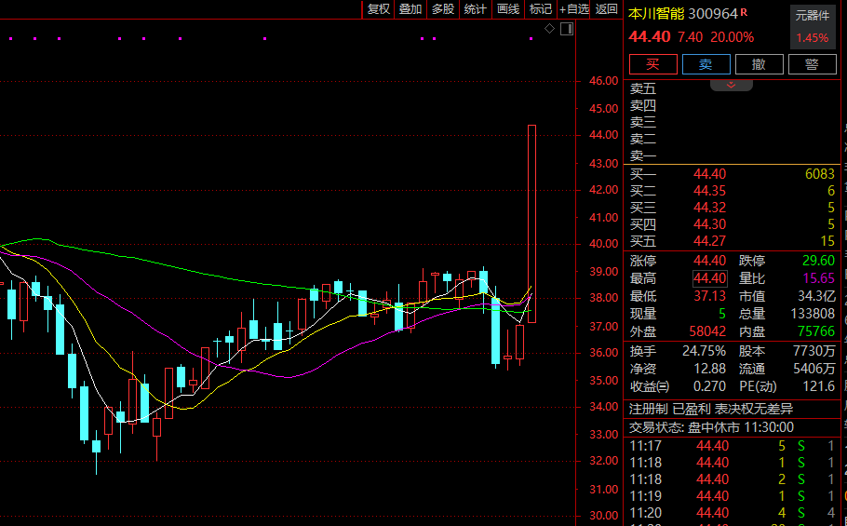Toggle the side panel layout icon
This screenshot has height=526, width=847.
566,30
